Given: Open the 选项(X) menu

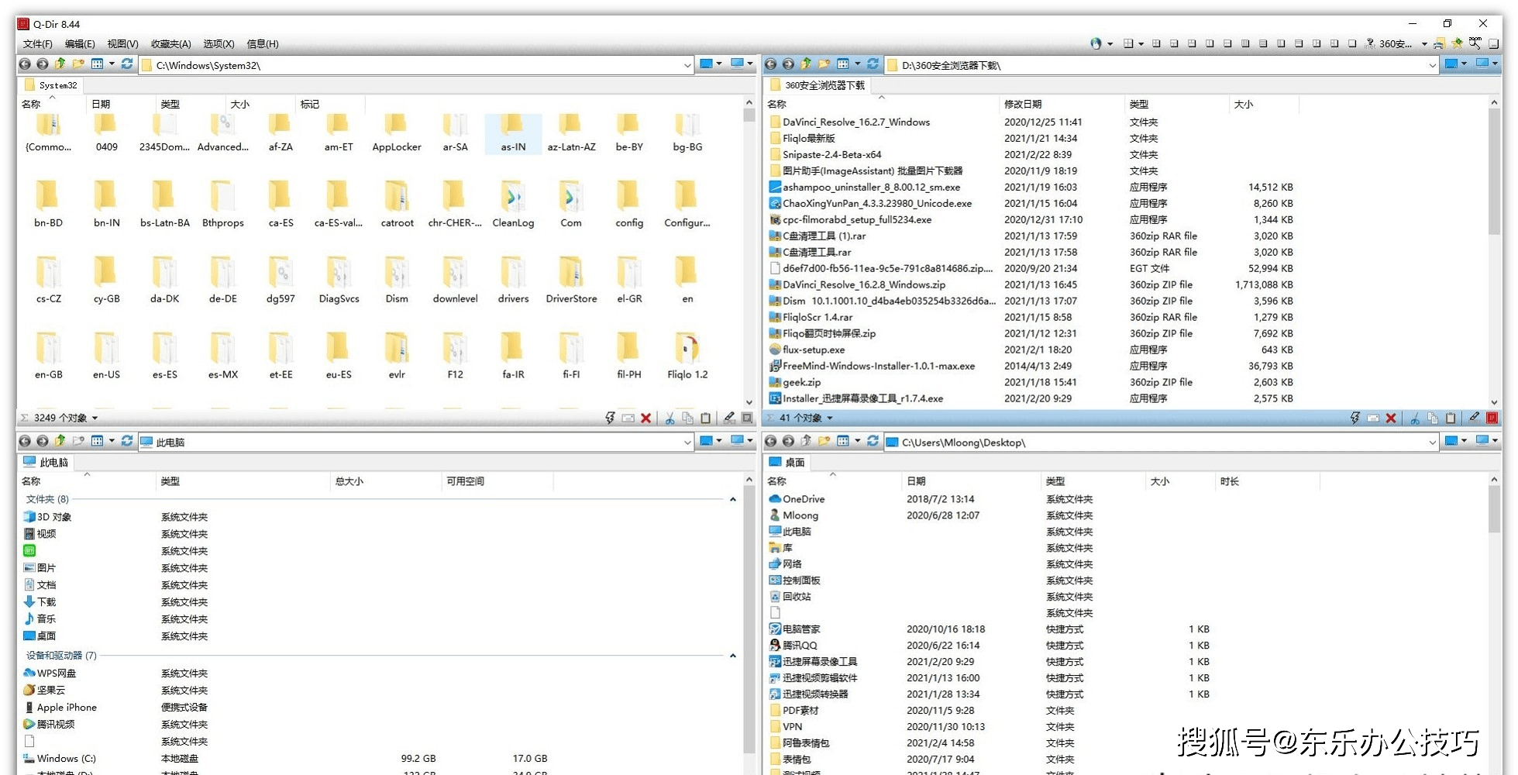Looking at the screenshot, I should [x=219, y=44].
